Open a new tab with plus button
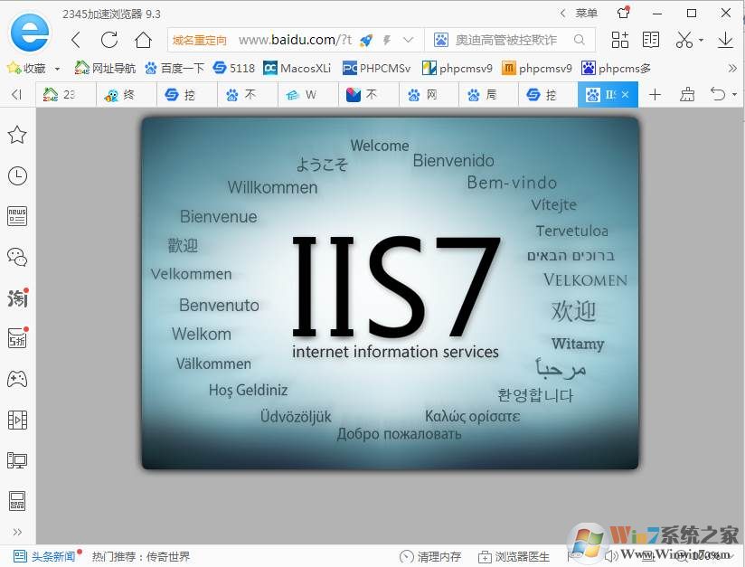Viewport: 745px width, 567px height. pyautogui.click(x=655, y=95)
